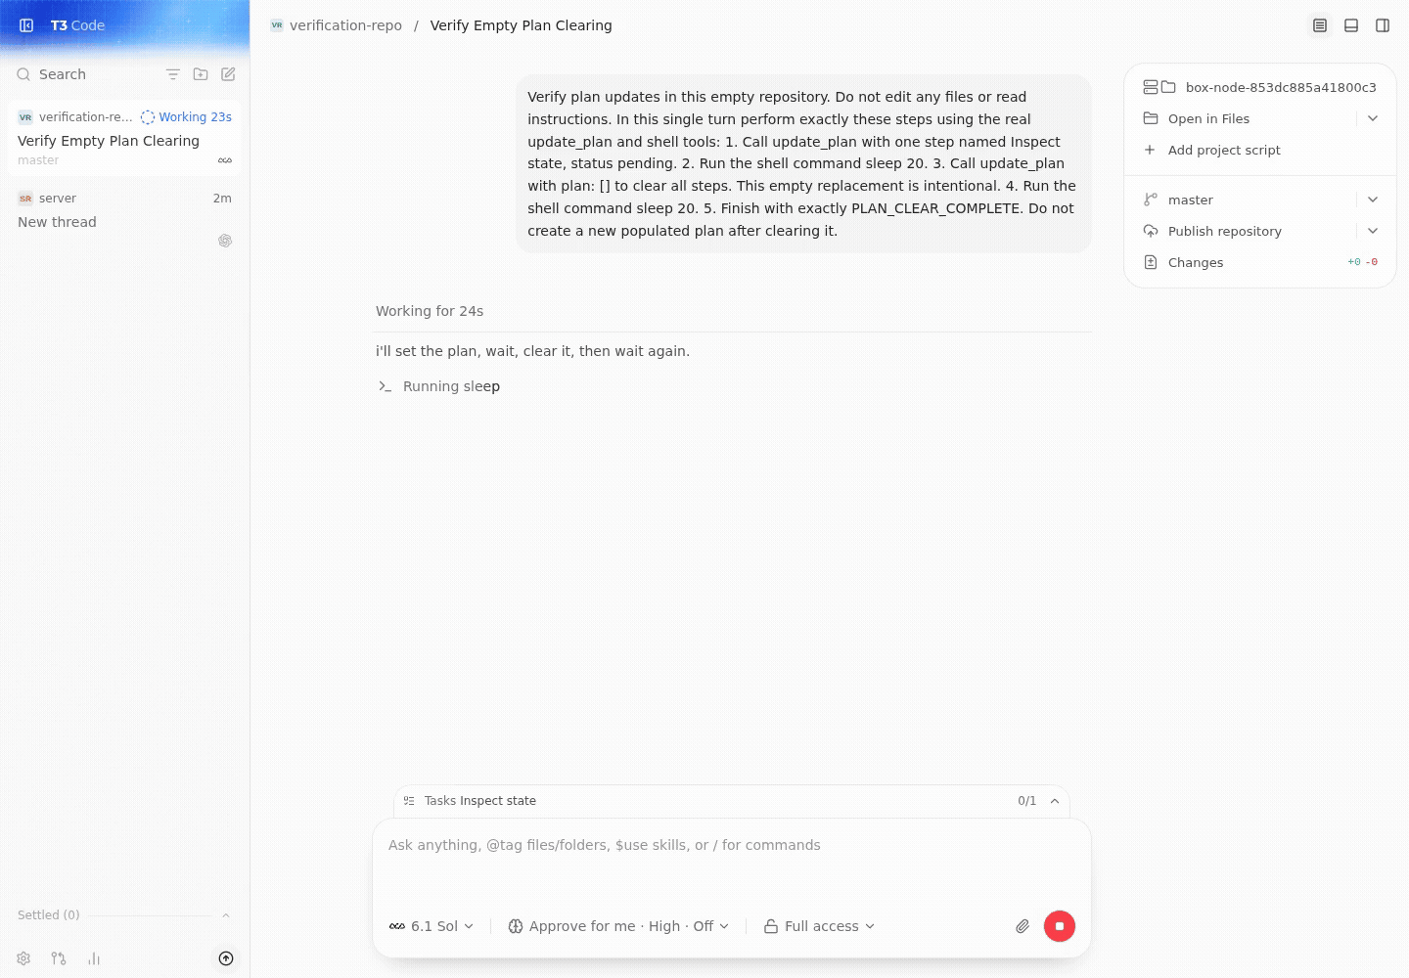Click the filter threads icon beside Search
Image resolution: width=1409 pixels, height=978 pixels.
pyautogui.click(x=173, y=74)
